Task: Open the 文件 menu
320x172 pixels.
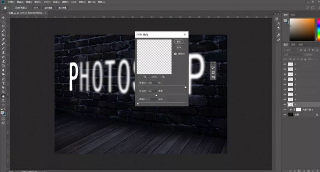Action: (x=11, y=2)
